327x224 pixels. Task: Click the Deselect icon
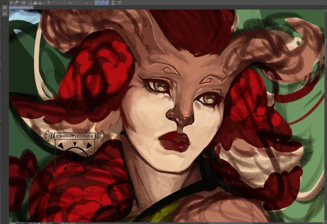pos(81,3)
